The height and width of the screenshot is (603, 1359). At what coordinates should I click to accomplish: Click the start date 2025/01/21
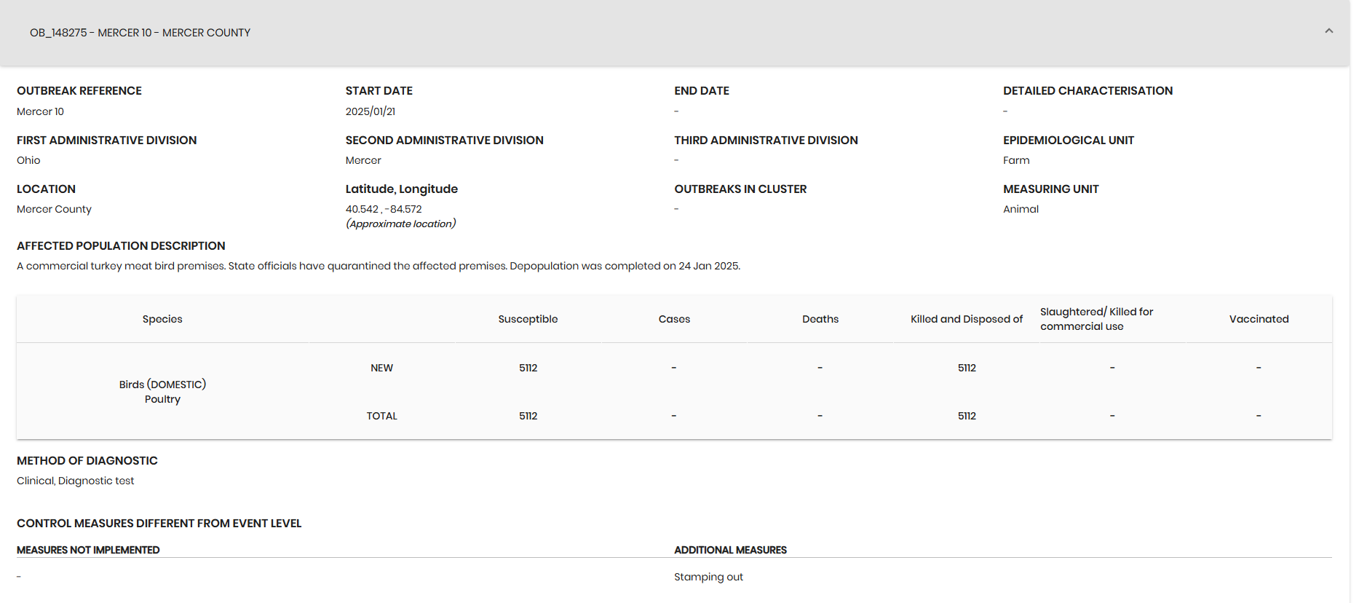point(371,111)
